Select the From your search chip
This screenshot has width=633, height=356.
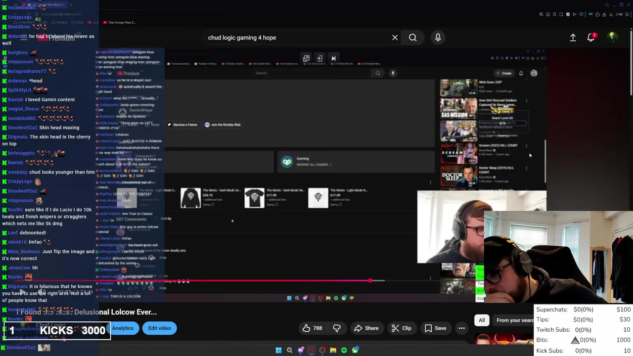click(x=514, y=320)
